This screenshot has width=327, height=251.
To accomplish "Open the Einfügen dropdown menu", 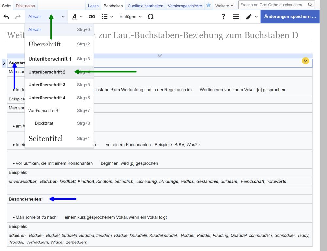I will [130, 17].
